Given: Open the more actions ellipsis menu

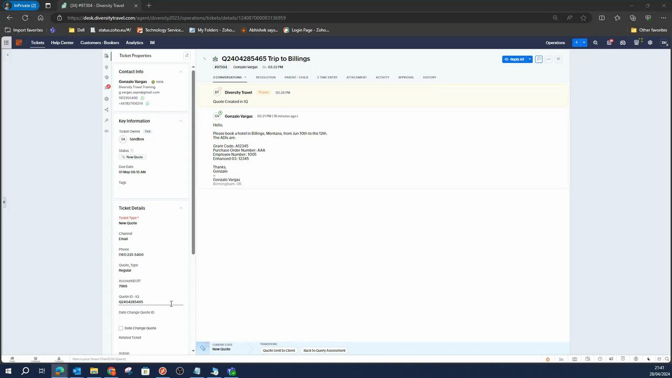Looking at the screenshot, I should pos(549,59).
